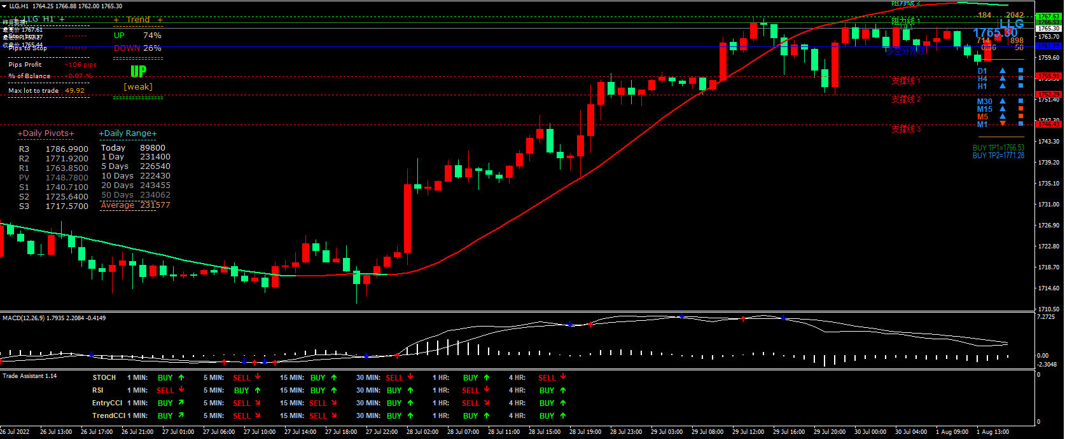The height and width of the screenshot is (439, 1065).
Task: Select the blue 1761.77 price label
Action: [1049, 46]
